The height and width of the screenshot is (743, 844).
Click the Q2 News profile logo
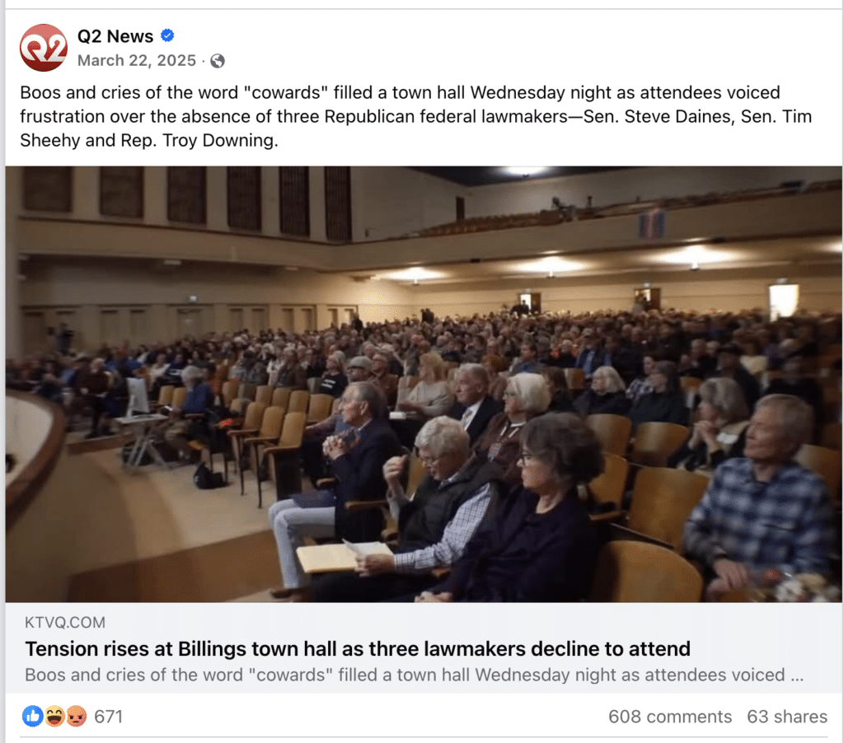[x=44, y=48]
